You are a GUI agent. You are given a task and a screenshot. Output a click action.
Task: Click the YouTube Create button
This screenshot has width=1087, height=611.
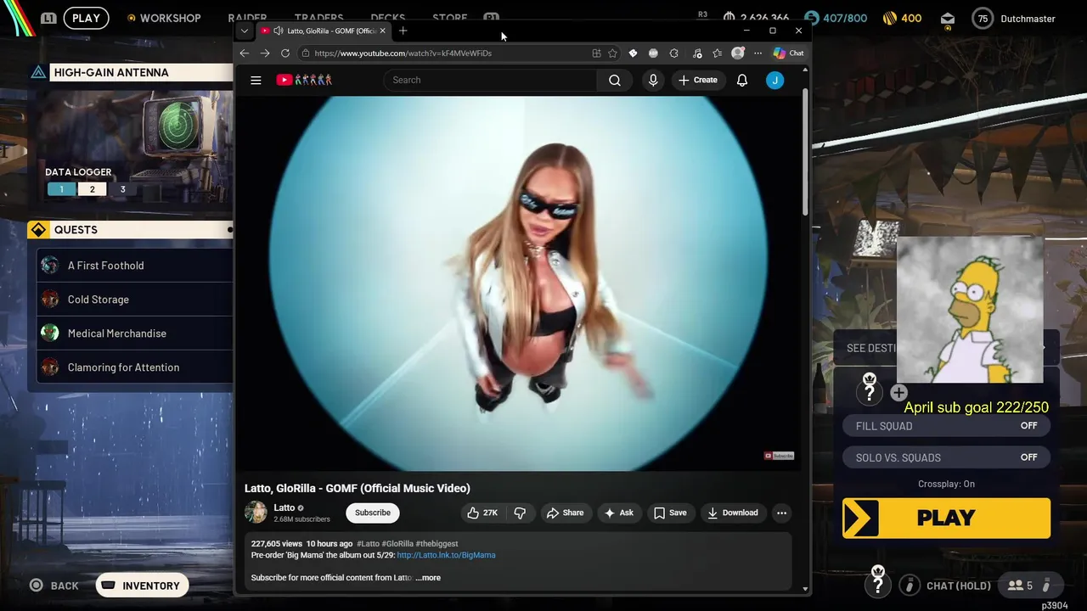coord(697,80)
